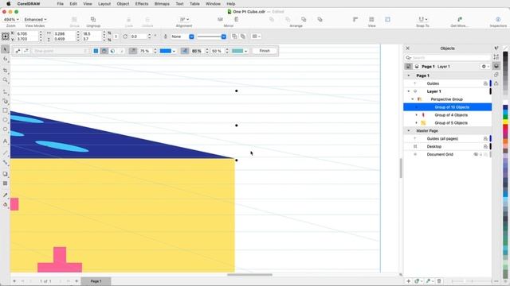The image size is (510, 286).
Task: Open the Enhanced view mode dropdown
Action: coord(35,19)
